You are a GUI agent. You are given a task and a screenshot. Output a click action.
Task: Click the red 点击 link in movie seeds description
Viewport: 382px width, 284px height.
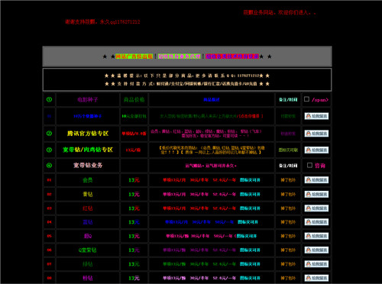[x=251, y=116]
